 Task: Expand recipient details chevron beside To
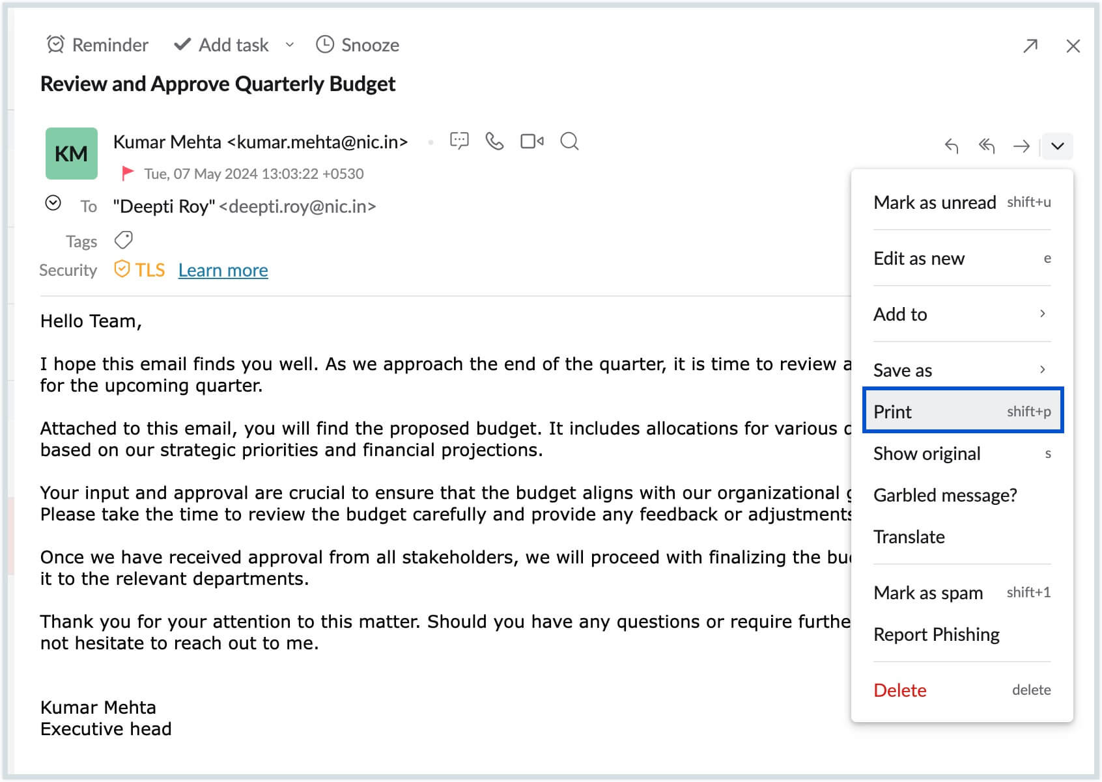53,203
